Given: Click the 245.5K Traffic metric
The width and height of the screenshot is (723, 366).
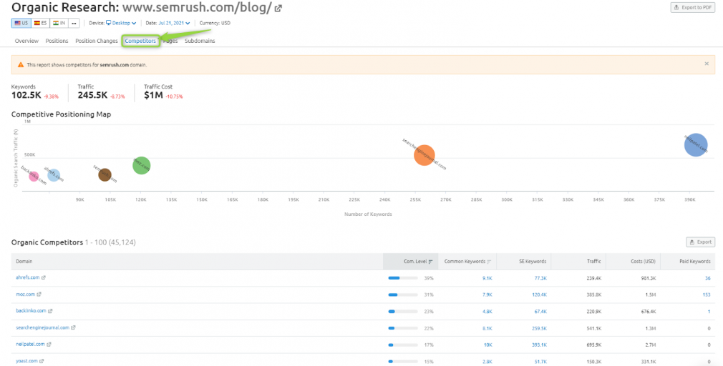Looking at the screenshot, I should pos(92,95).
